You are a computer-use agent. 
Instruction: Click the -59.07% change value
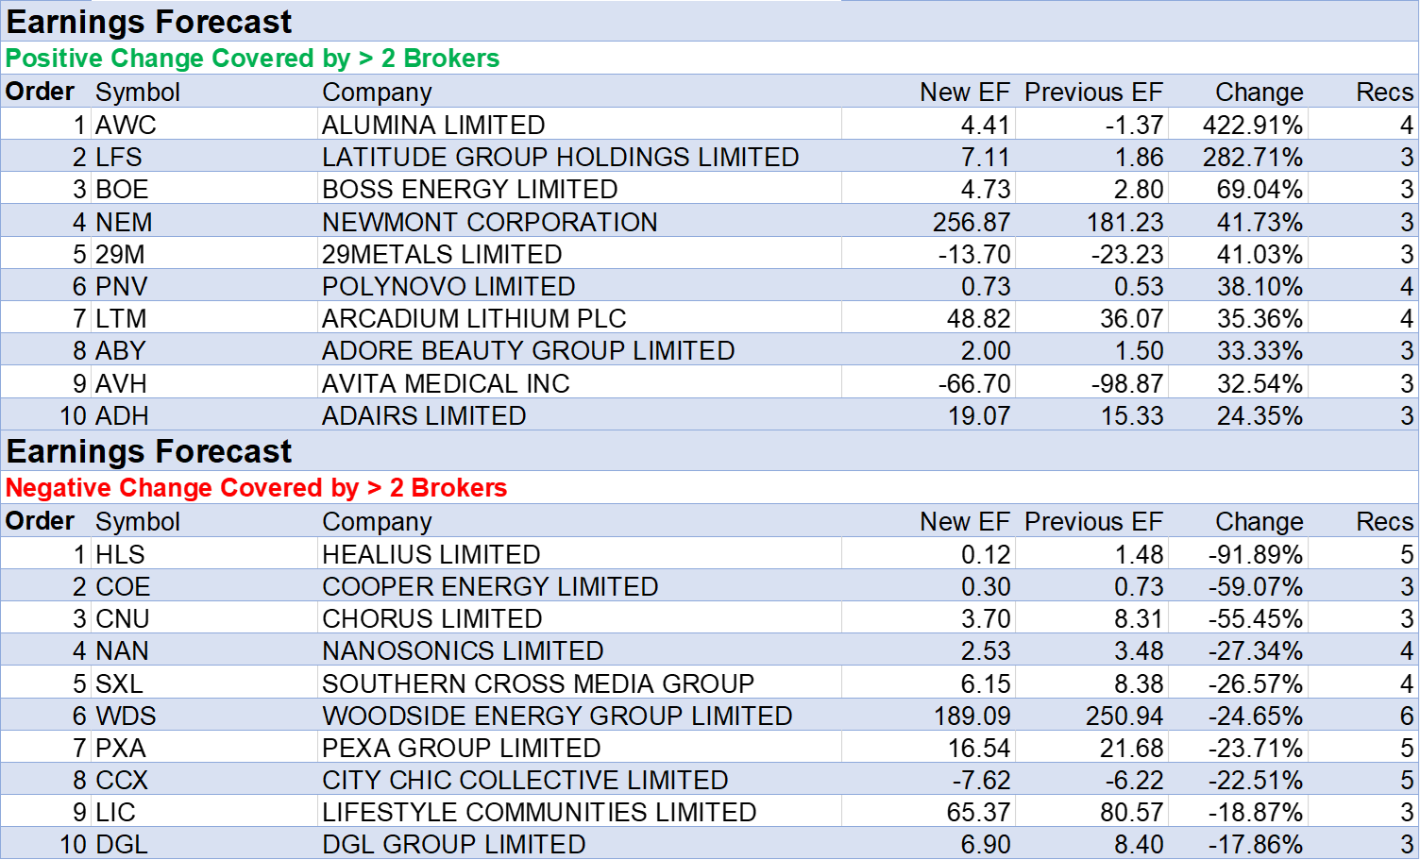pos(1255,586)
